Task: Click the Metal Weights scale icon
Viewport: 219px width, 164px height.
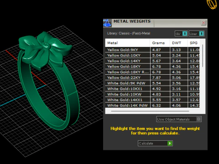Action: 107,23
